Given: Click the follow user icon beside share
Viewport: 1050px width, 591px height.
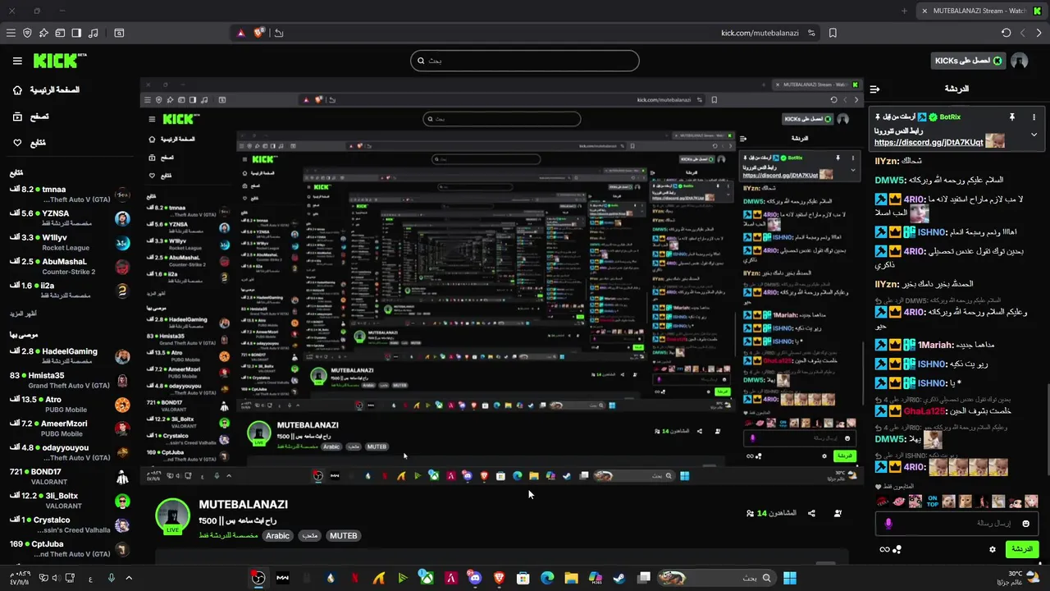Looking at the screenshot, I should pyautogui.click(x=838, y=513).
